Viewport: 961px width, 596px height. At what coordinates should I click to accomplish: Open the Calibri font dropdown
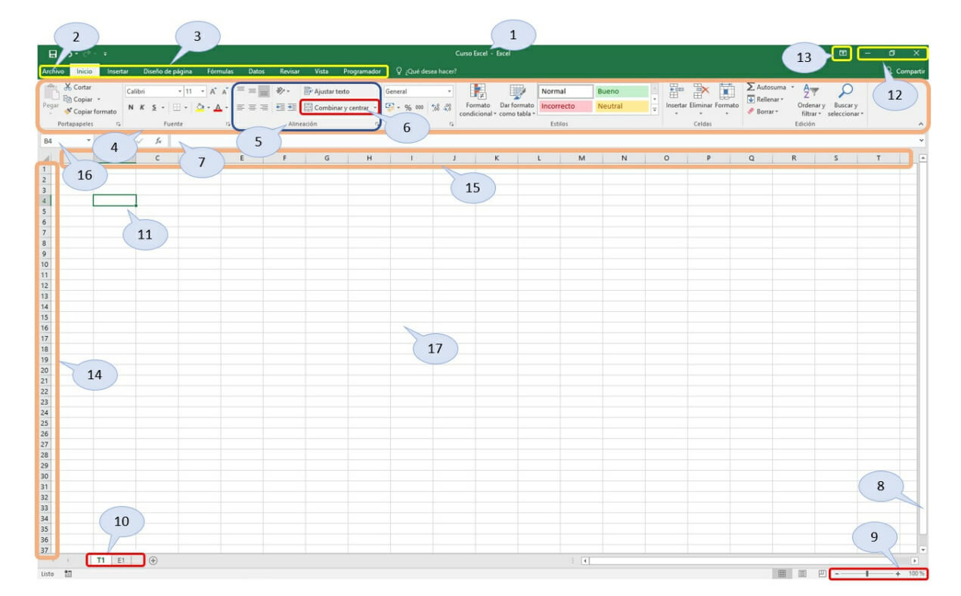pyautogui.click(x=179, y=91)
